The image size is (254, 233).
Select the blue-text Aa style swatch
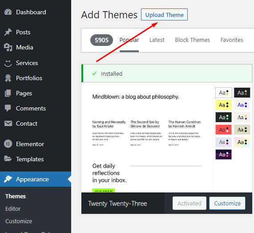[242, 105]
